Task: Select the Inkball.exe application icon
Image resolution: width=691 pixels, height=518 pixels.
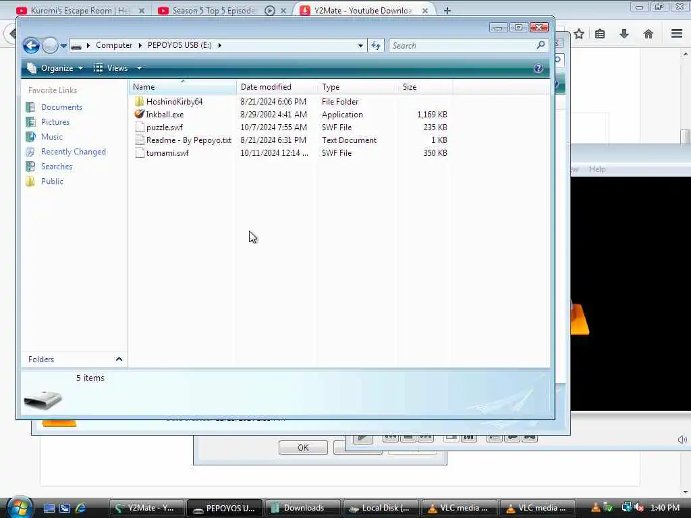Action: [139, 114]
